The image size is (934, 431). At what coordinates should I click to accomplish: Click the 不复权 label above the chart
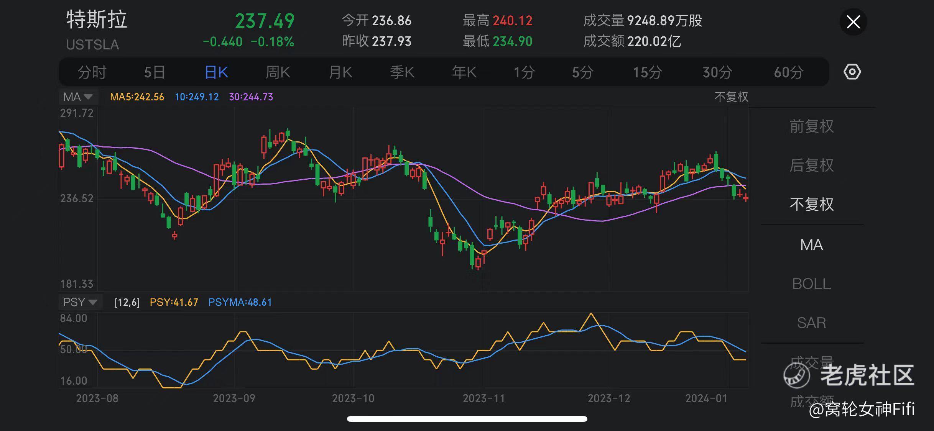[x=731, y=97]
